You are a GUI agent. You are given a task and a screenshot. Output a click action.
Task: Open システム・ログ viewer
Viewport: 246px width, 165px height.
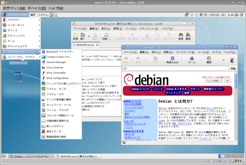click(61, 94)
